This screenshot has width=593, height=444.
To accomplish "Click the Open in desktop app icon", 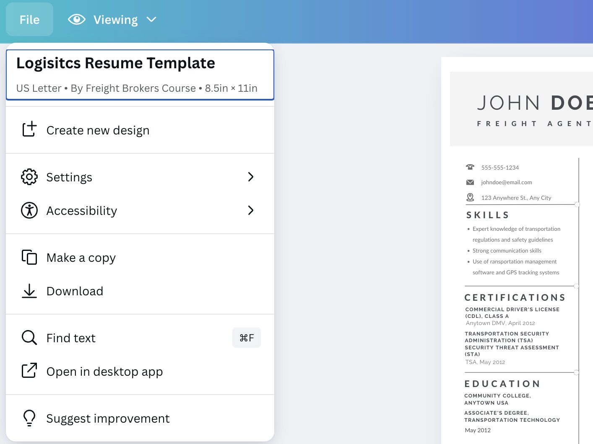I will (x=29, y=371).
